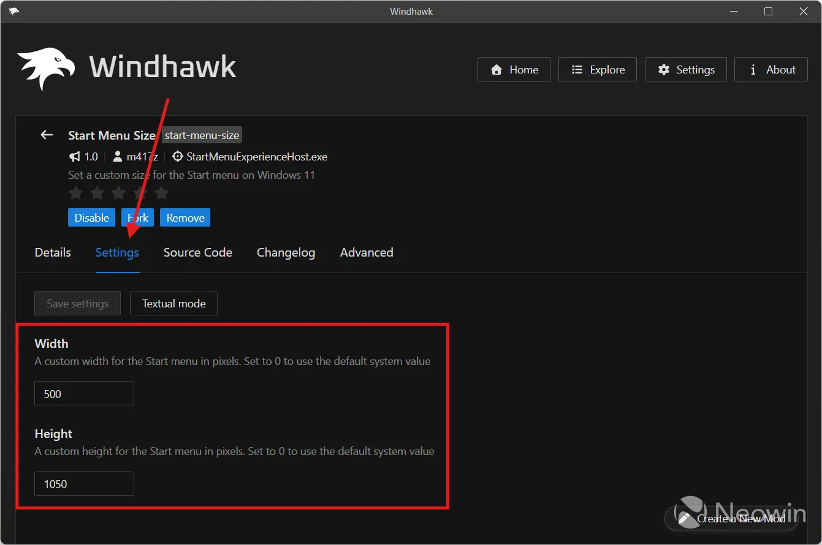The image size is (822, 545).
Task: Fork the start-menu-size mod
Action: pos(137,217)
